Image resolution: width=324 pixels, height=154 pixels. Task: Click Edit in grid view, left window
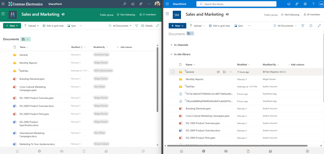53,26
